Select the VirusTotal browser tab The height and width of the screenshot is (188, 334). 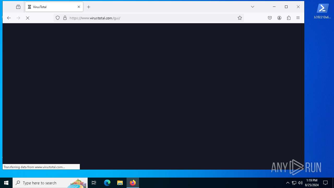coord(54,7)
